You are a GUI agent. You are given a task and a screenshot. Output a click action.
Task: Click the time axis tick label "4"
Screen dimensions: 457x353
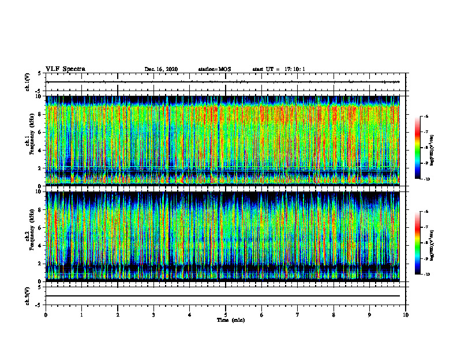190,315
